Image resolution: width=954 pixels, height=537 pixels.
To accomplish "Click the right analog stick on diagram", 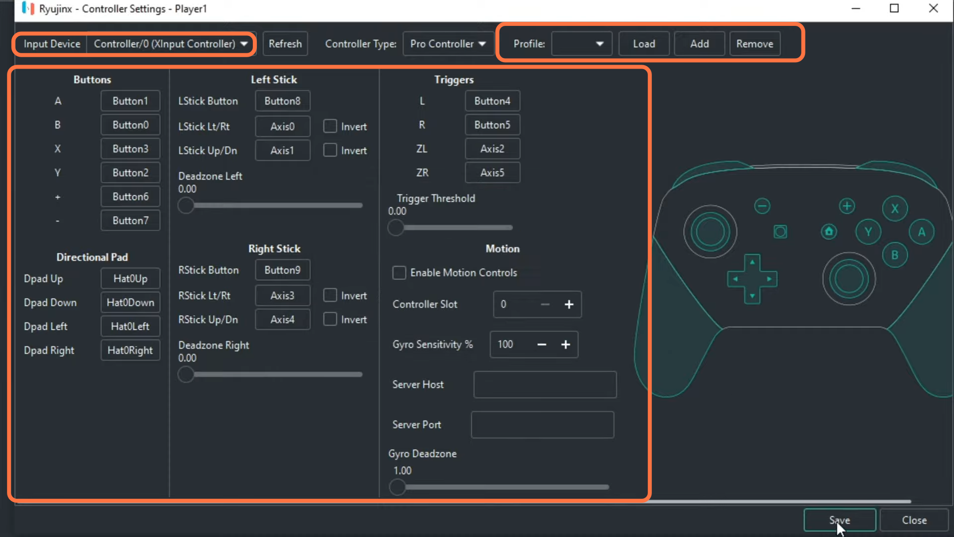I will coord(849,279).
